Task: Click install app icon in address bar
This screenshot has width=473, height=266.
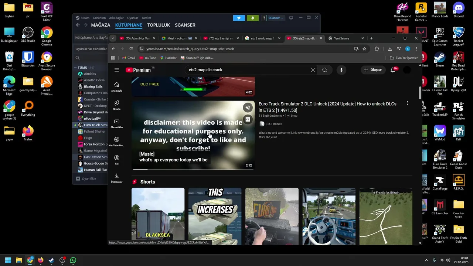Action: coord(356,49)
